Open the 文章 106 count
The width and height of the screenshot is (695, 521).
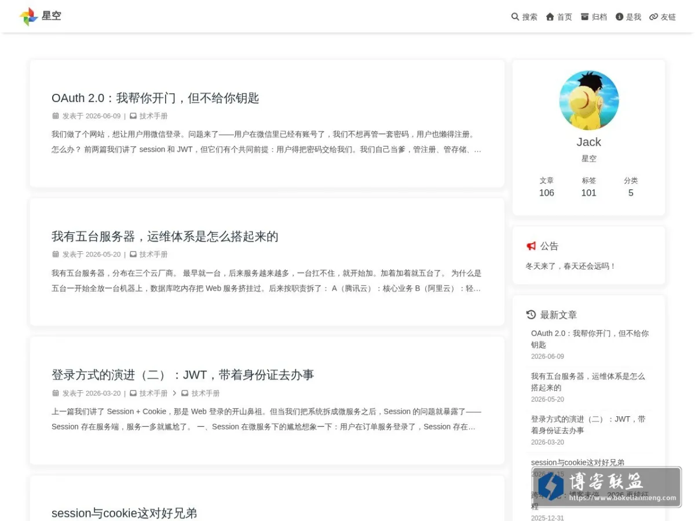point(547,187)
